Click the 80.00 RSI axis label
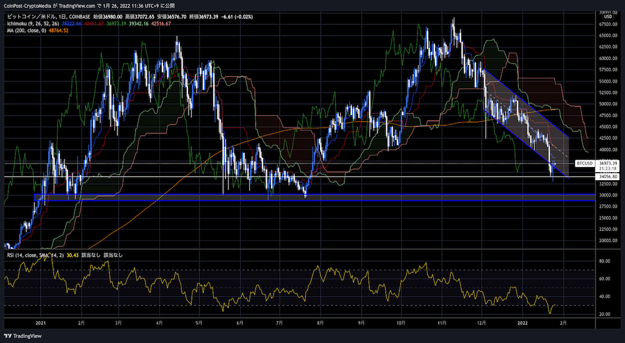The image size is (625, 343). coord(605,261)
